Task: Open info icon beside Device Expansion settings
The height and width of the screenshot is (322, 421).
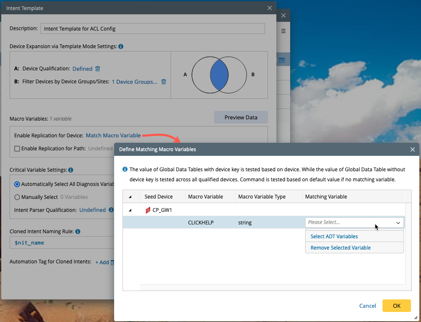Action: 120,46
